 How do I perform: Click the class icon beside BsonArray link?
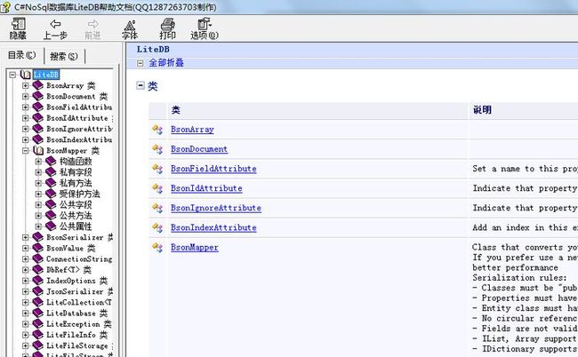[157, 130]
